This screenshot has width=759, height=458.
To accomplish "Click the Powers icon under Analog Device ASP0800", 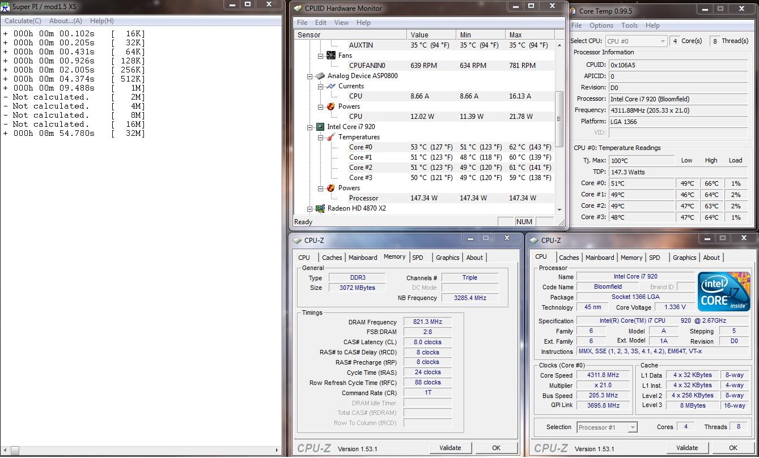I will 331,106.
